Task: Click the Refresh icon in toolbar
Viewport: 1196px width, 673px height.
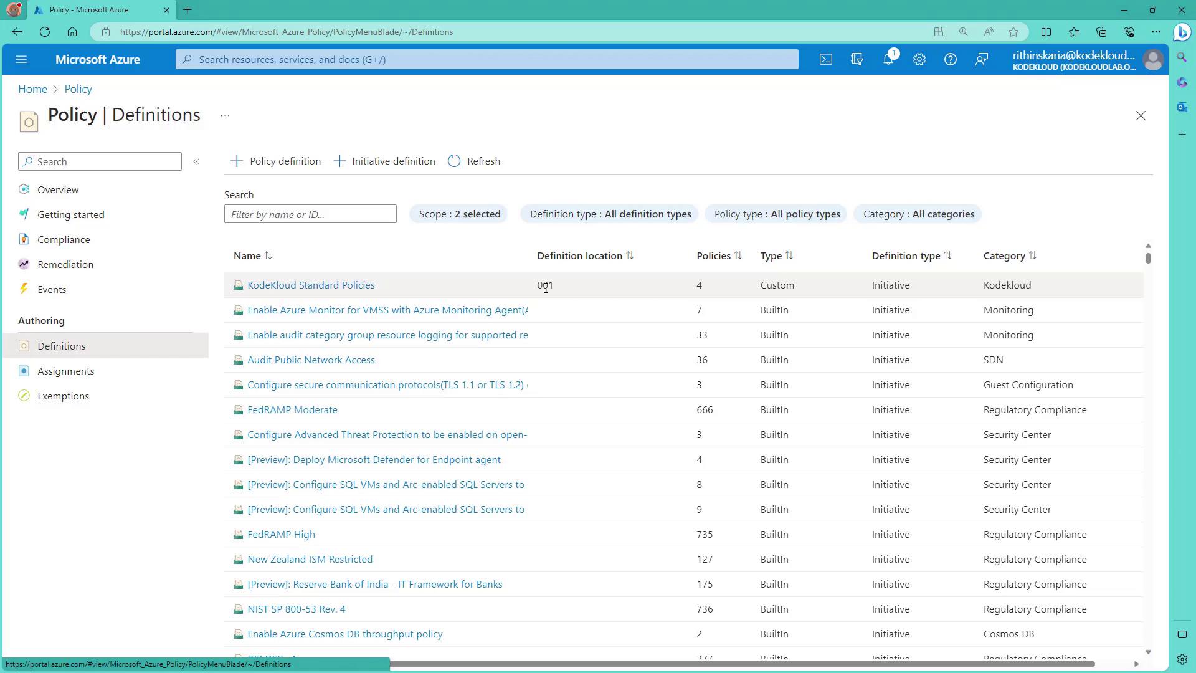Action: click(x=454, y=161)
